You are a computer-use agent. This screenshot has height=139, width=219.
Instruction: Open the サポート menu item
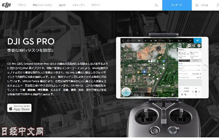[96, 5]
